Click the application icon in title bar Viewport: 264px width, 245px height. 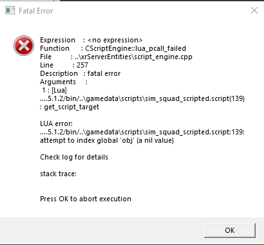(10, 10)
